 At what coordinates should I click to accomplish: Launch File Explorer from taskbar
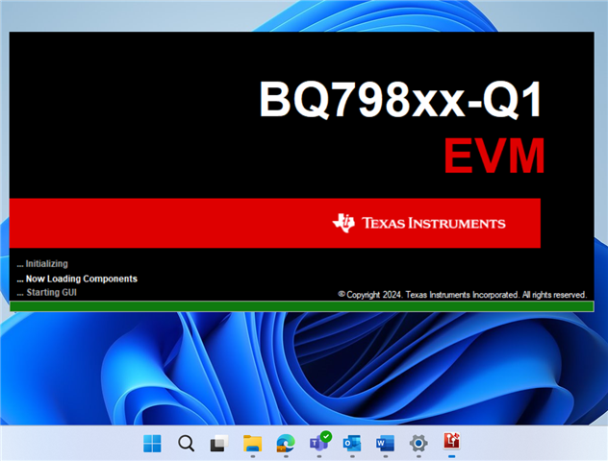click(x=252, y=443)
